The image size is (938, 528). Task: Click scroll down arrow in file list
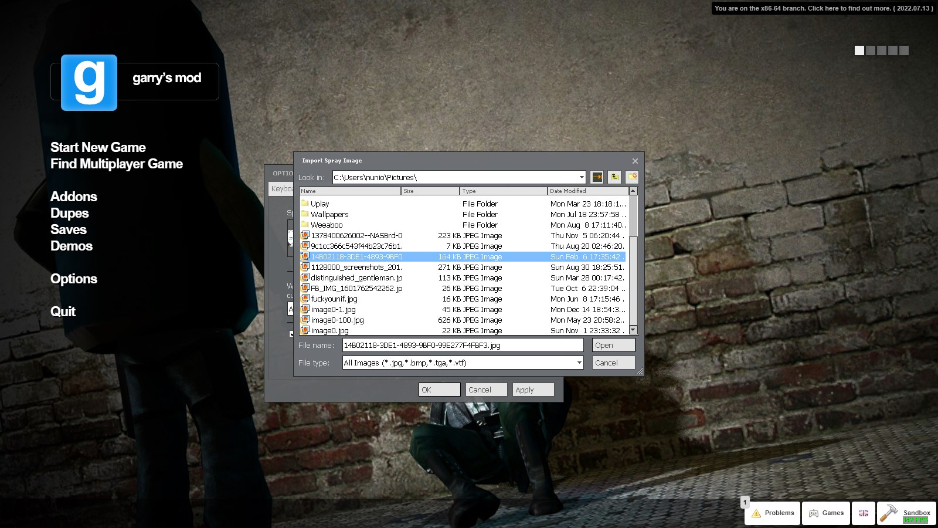coord(633,330)
